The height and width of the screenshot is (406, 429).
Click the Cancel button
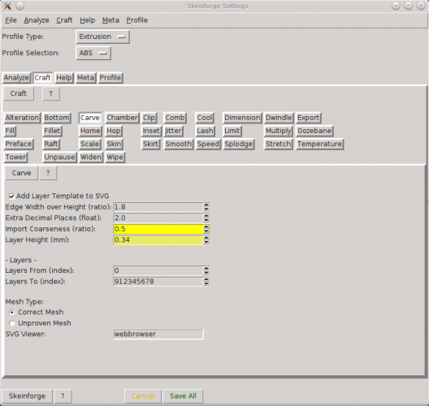143,396
